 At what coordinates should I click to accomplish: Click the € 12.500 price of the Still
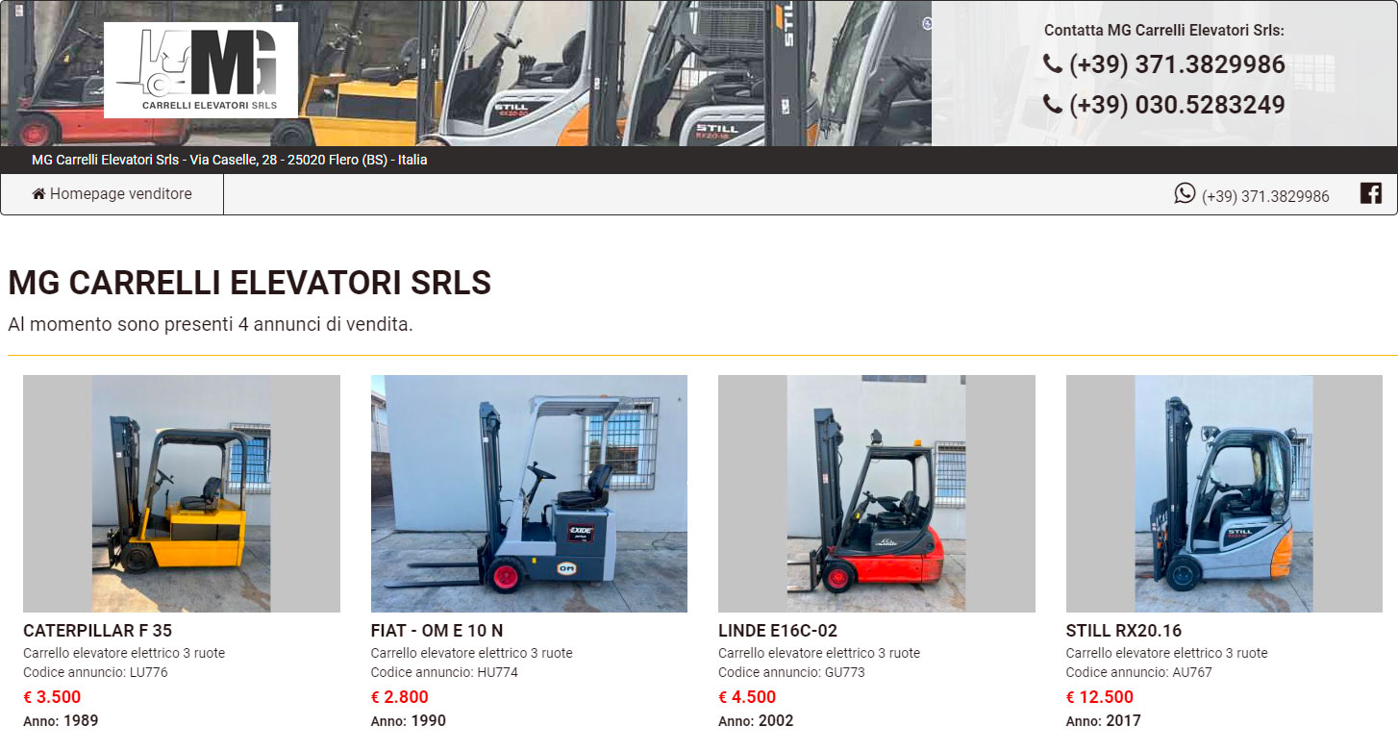pos(1100,697)
